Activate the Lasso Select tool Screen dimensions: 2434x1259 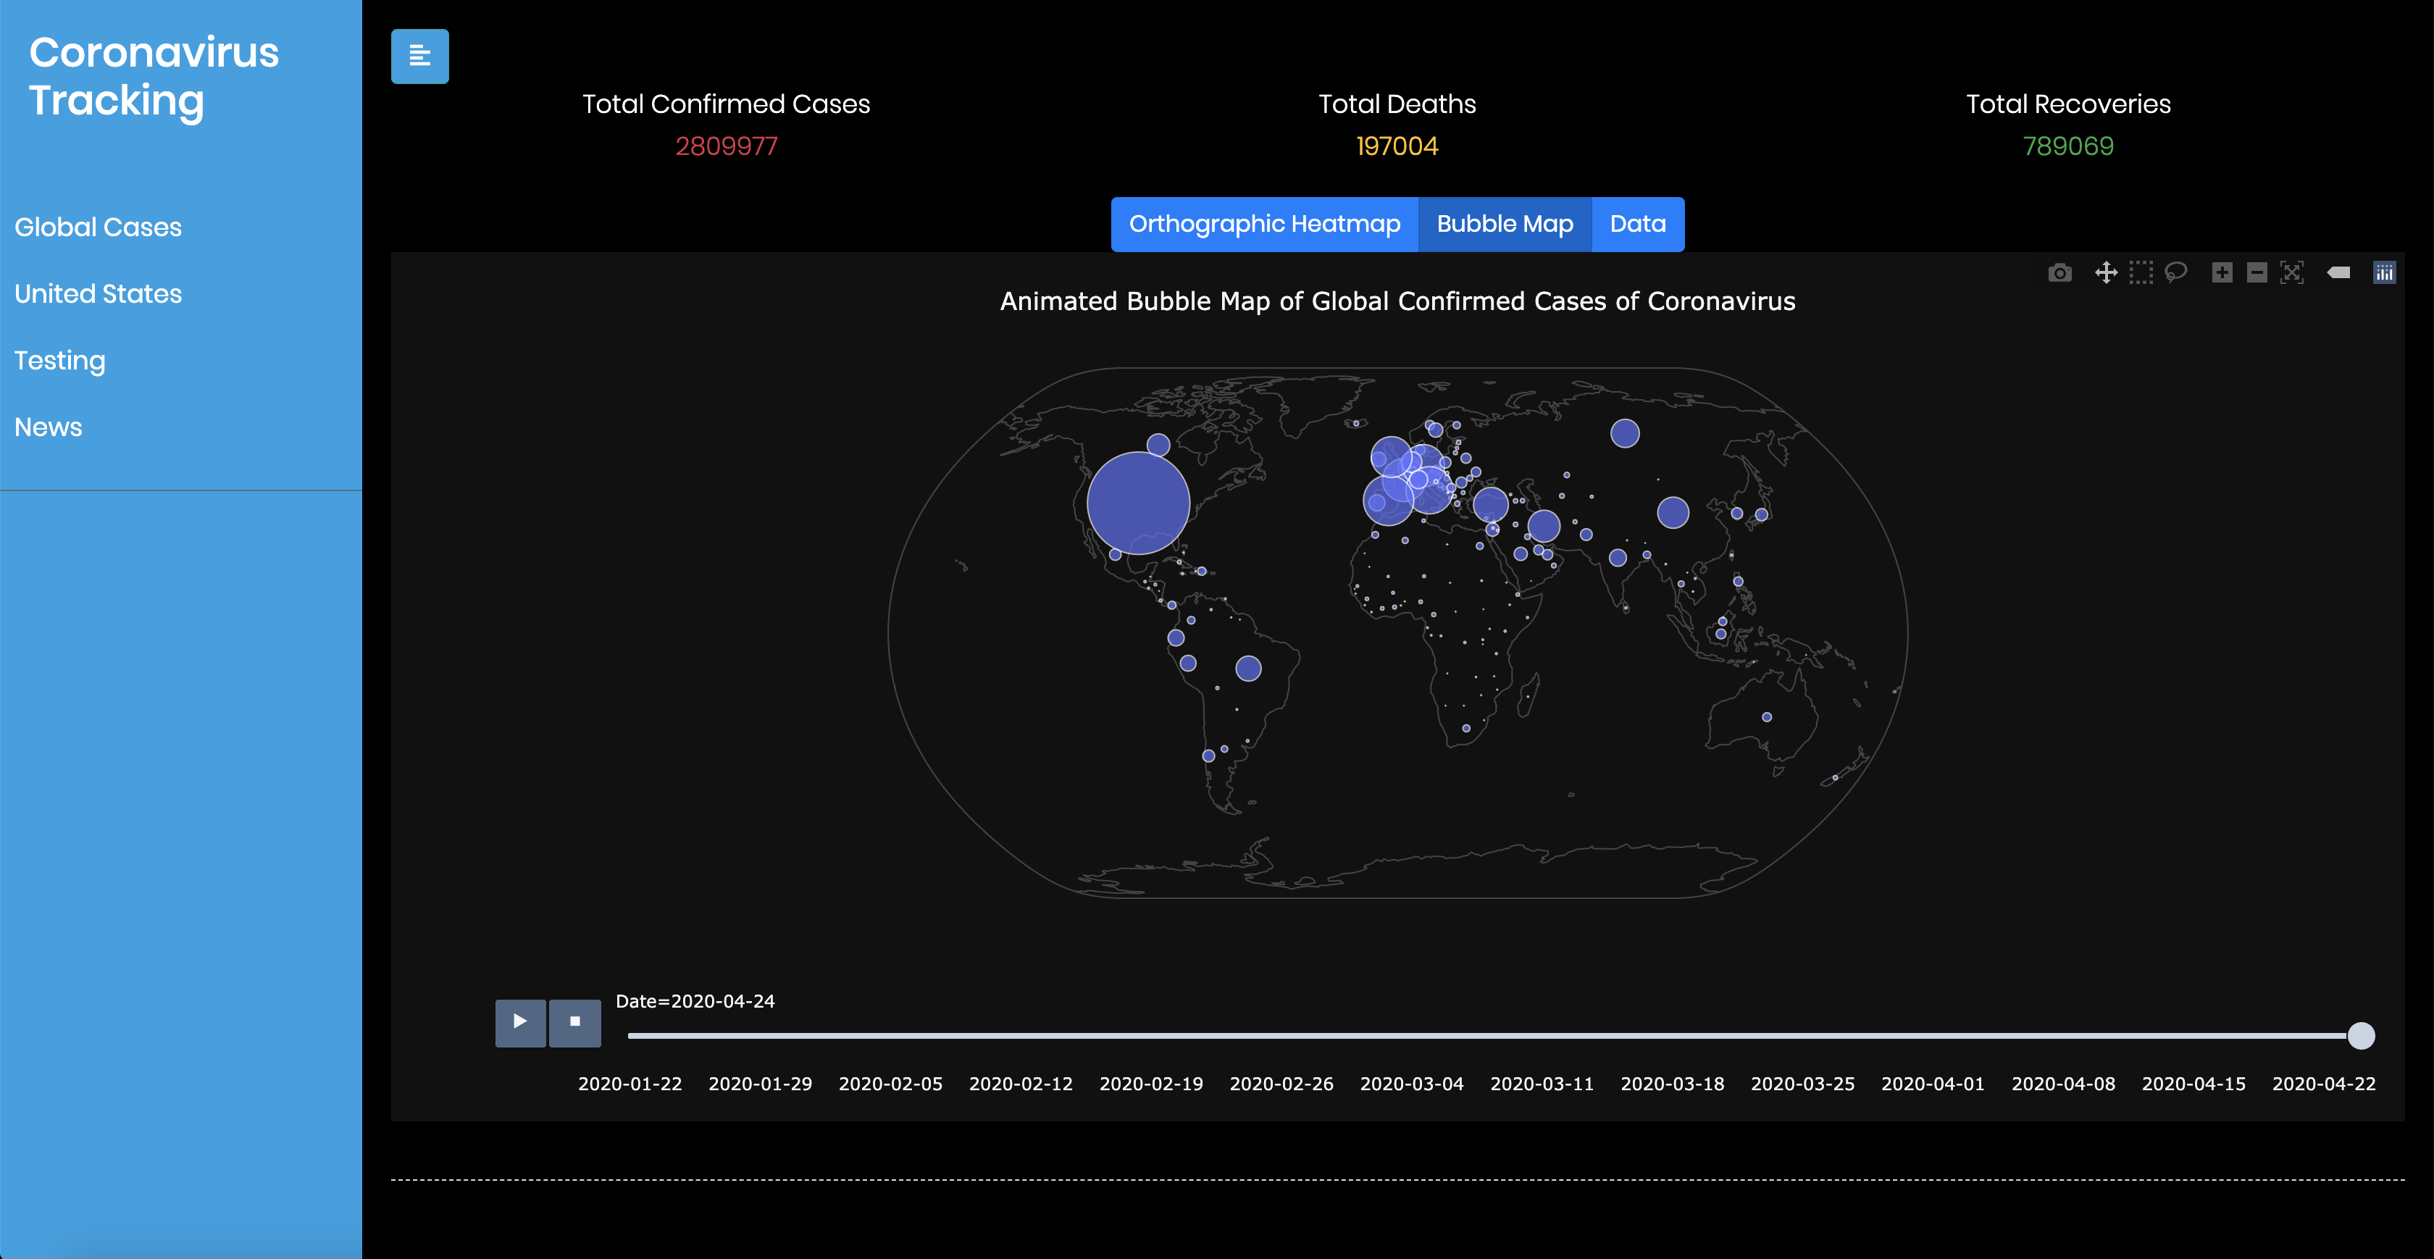tap(2176, 273)
